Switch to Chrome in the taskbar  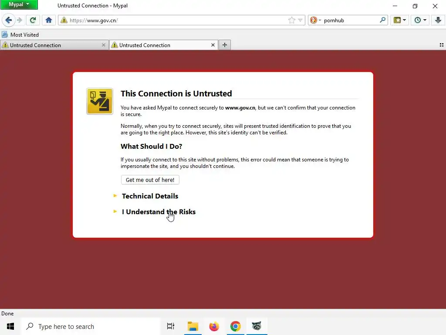point(236,326)
